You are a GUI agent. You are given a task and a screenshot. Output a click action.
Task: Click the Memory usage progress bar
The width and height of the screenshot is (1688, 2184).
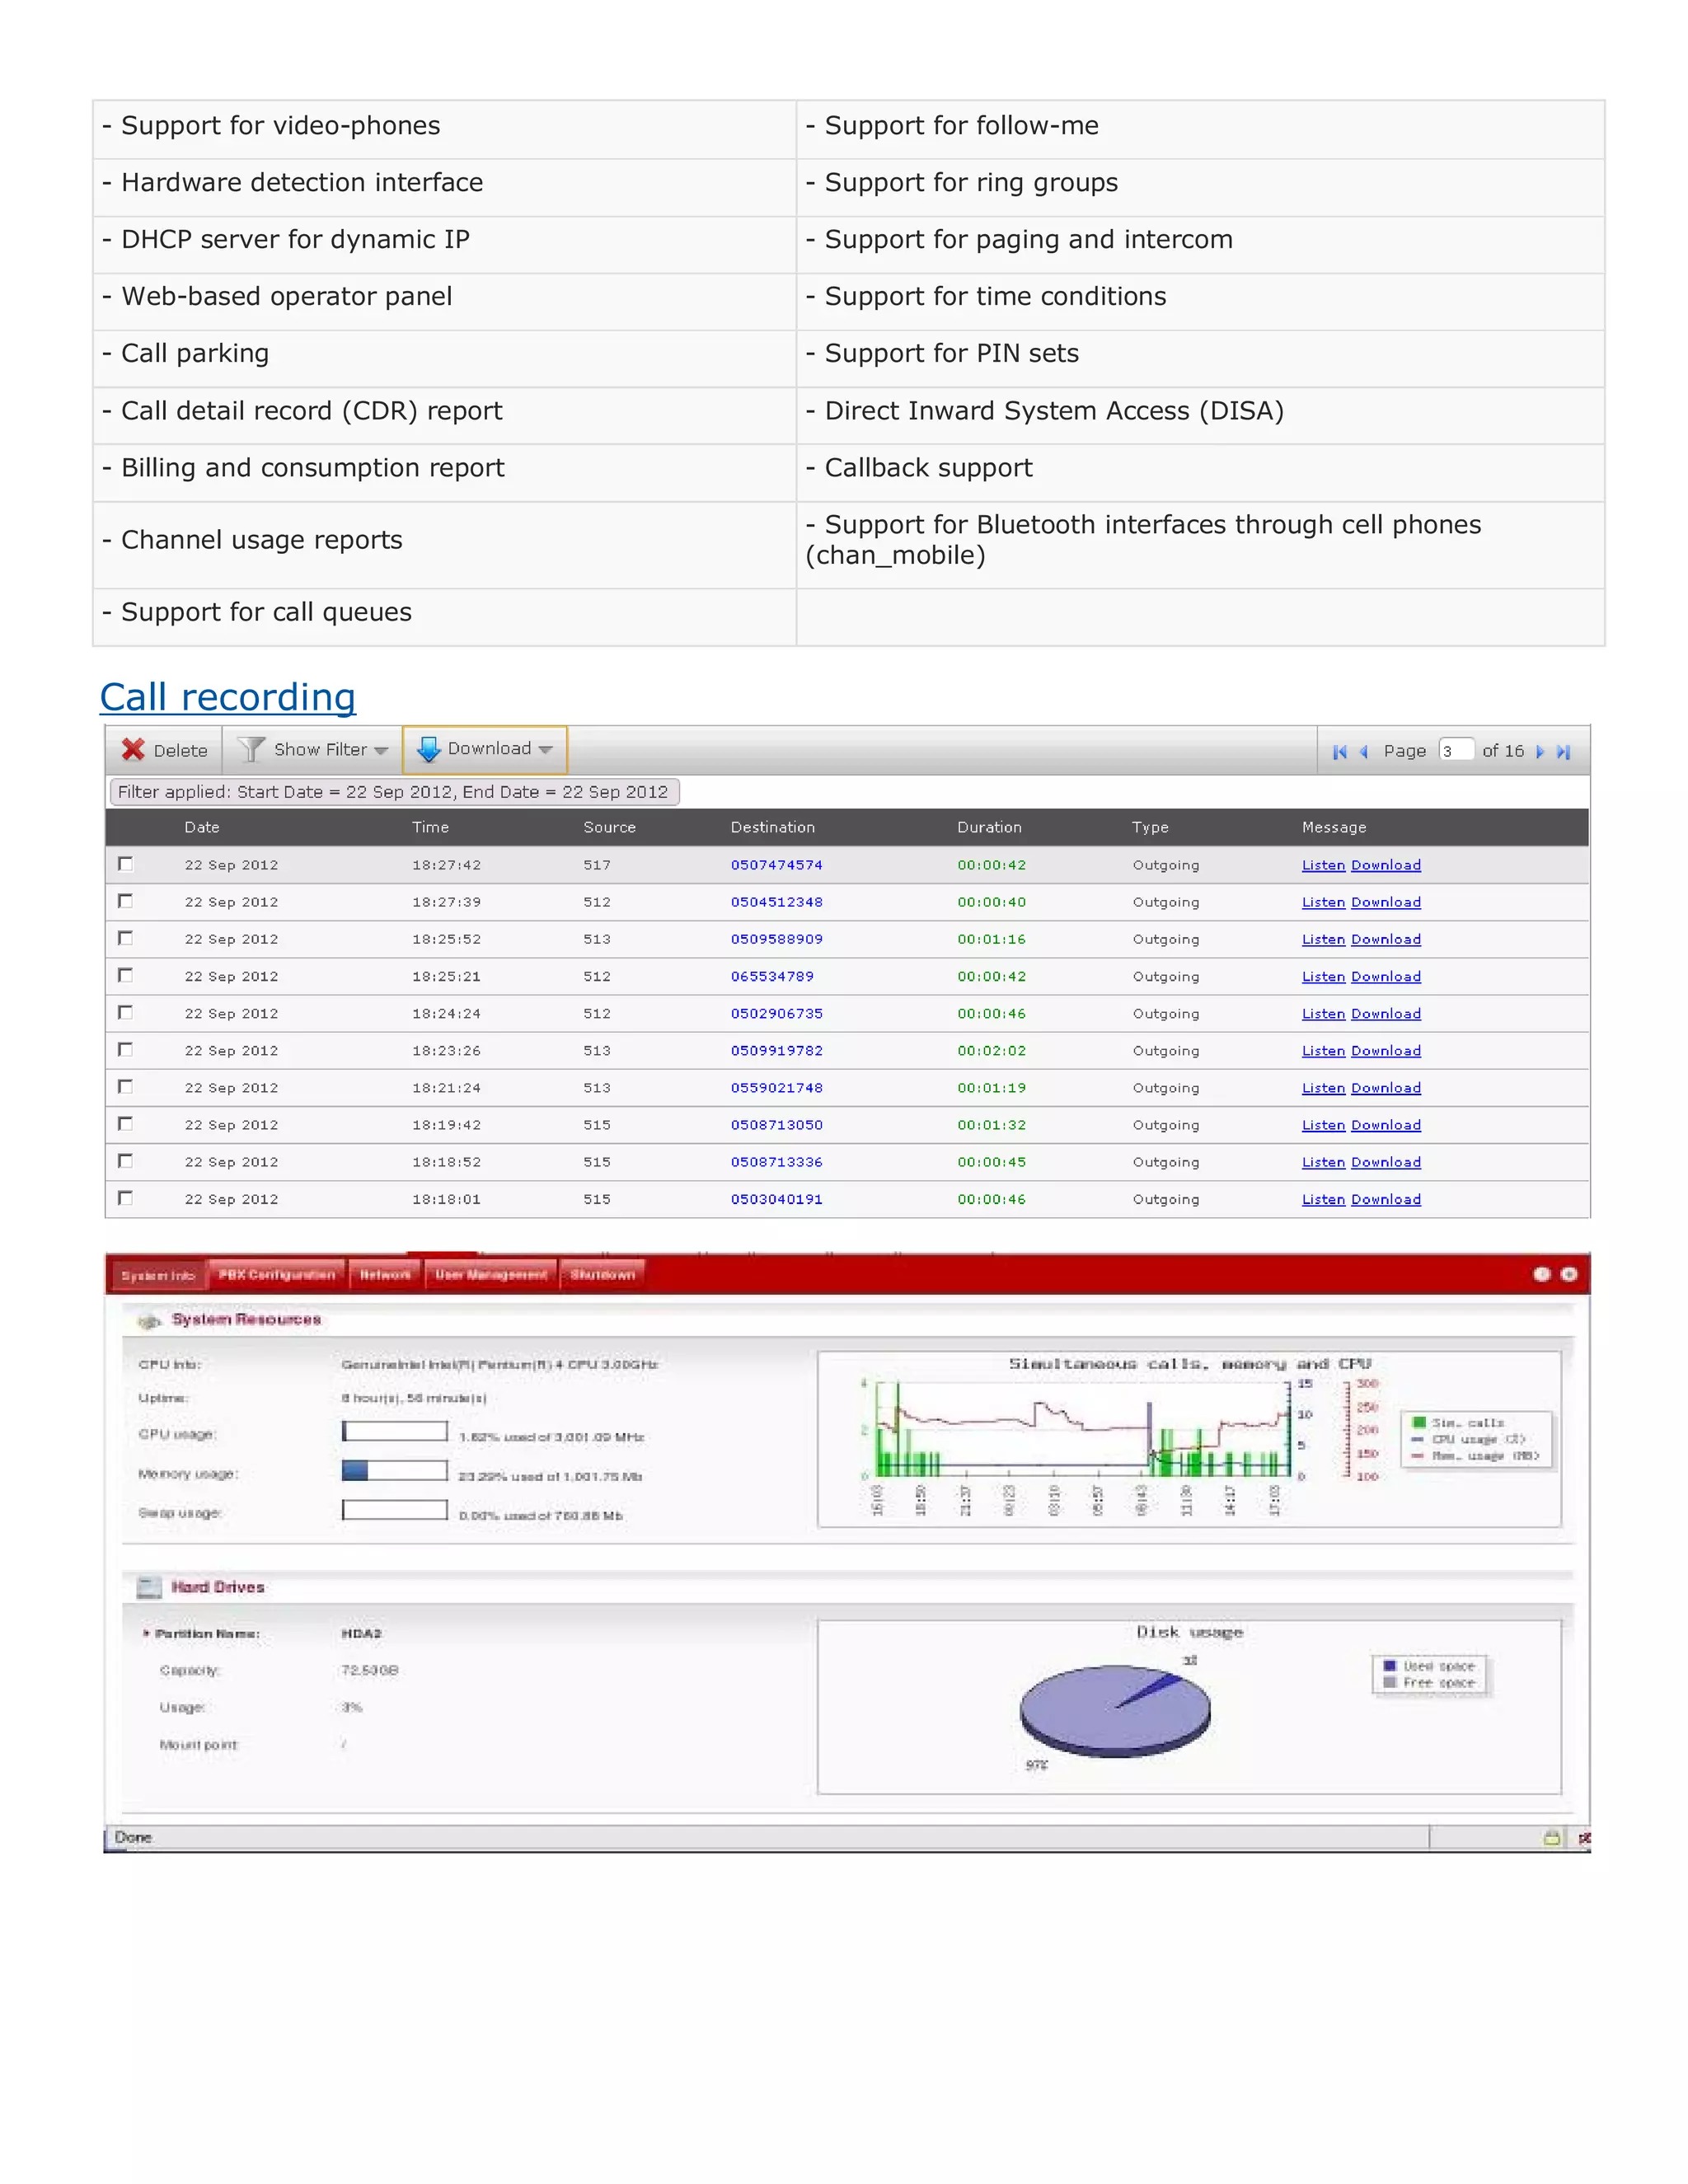[394, 1470]
